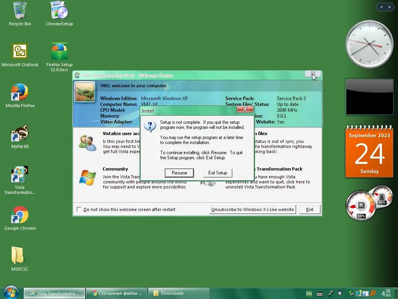Select the MSDCSC folder on desktop
The width and height of the screenshot is (398, 299).
click(x=20, y=259)
